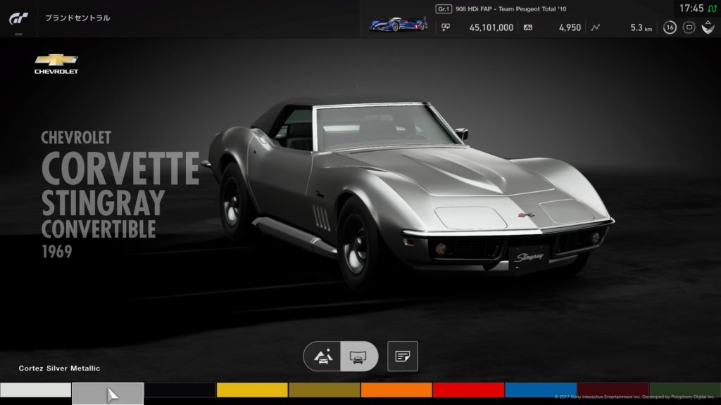Click the 4,950 mileage points value
721x405 pixels.
[x=570, y=27]
